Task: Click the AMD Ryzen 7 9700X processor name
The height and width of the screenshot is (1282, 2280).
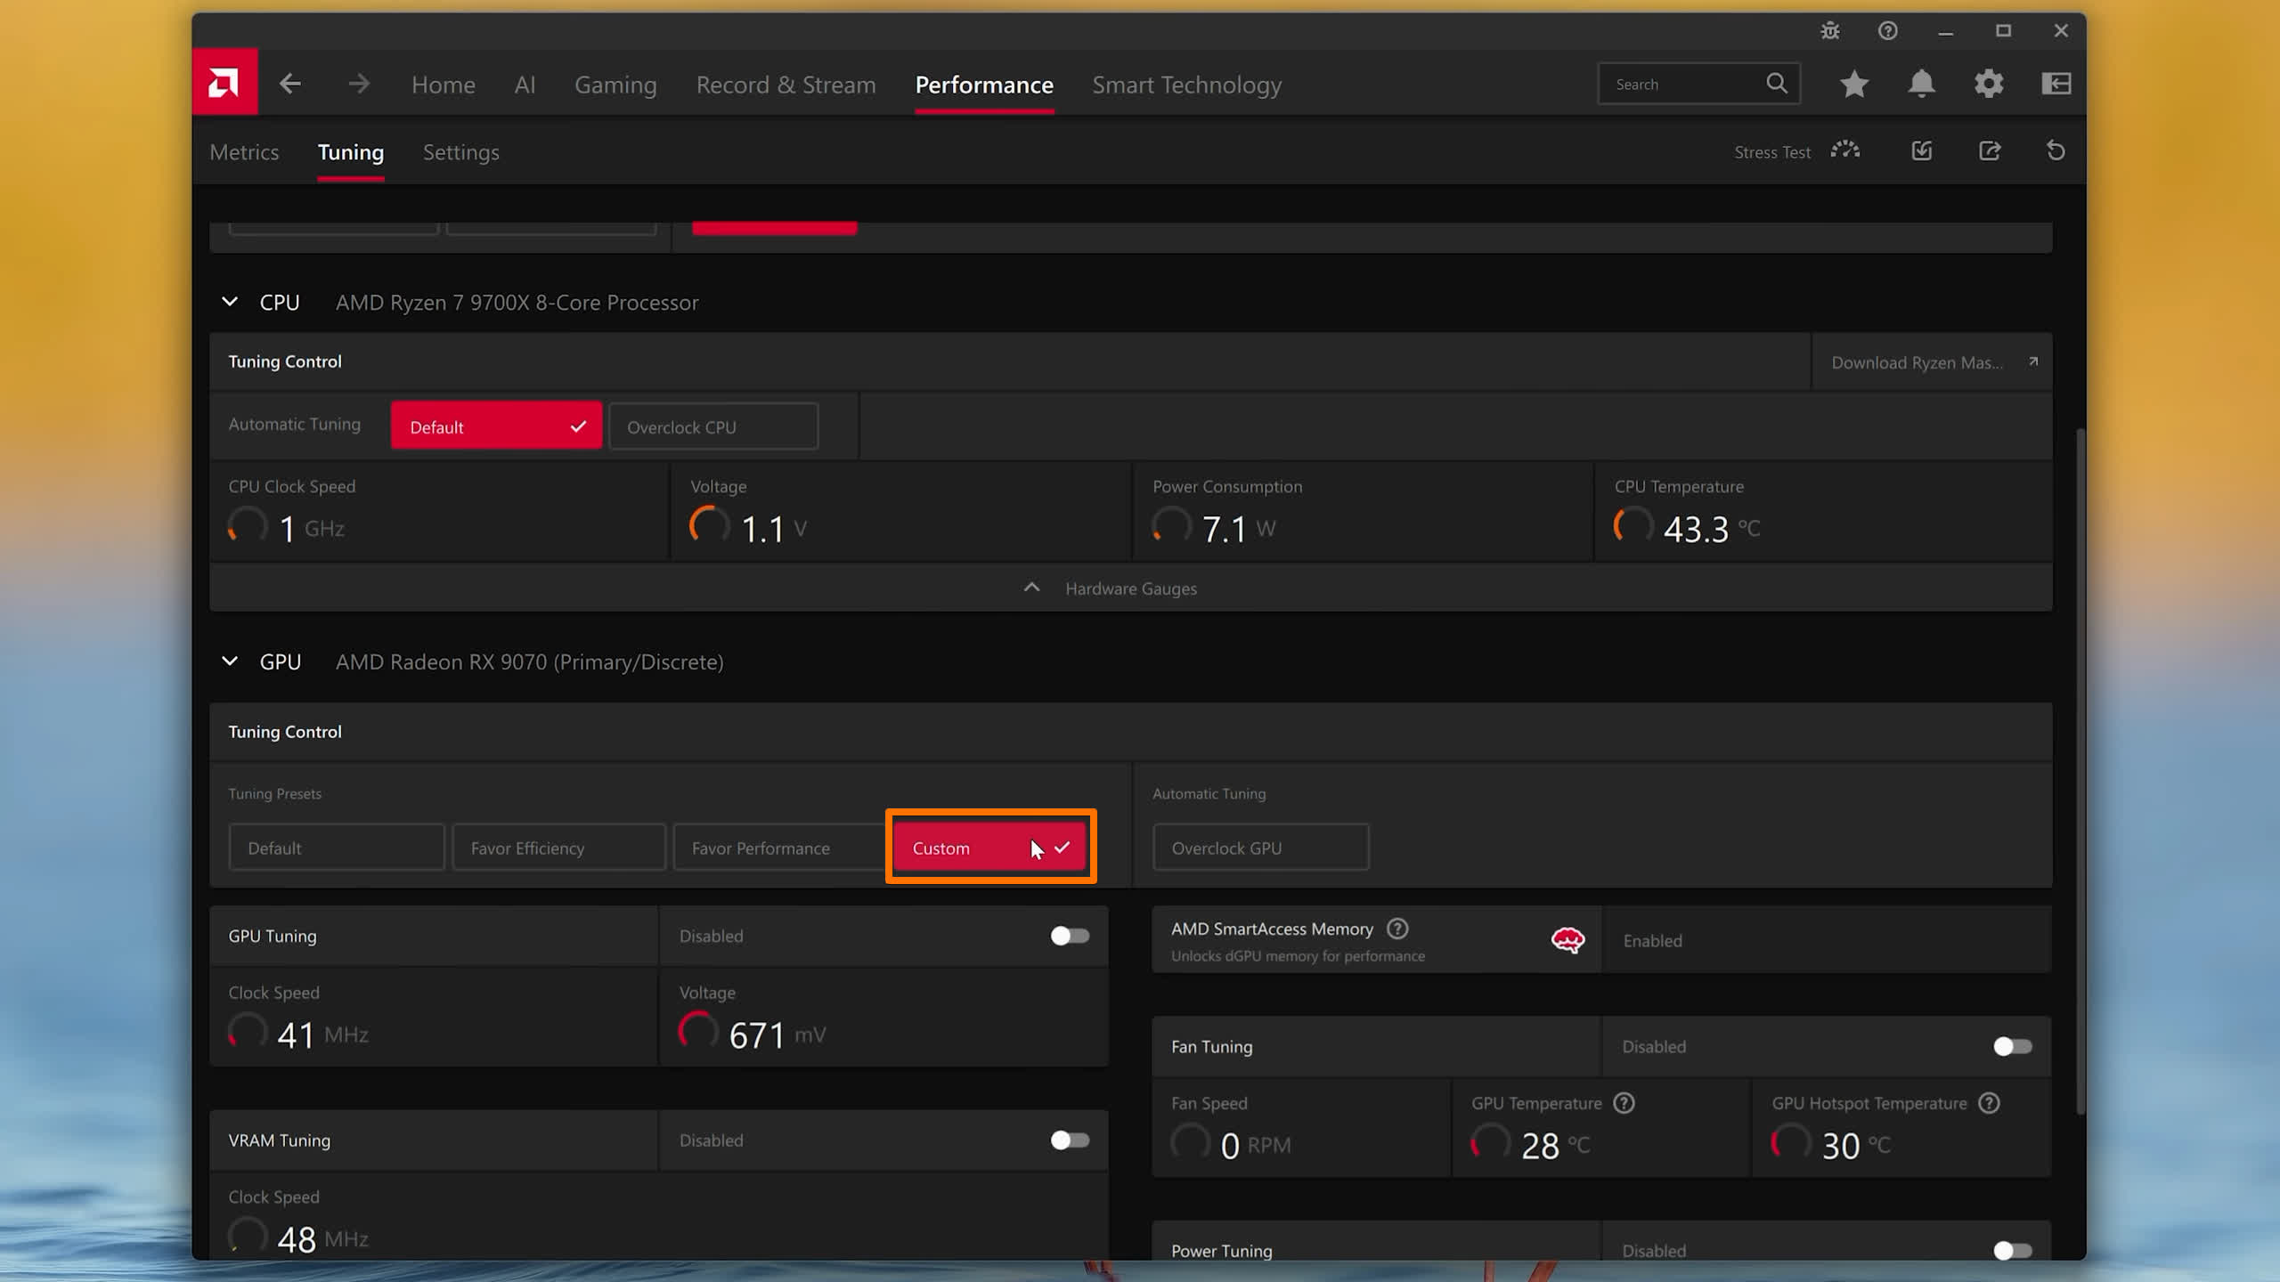Action: 517,303
